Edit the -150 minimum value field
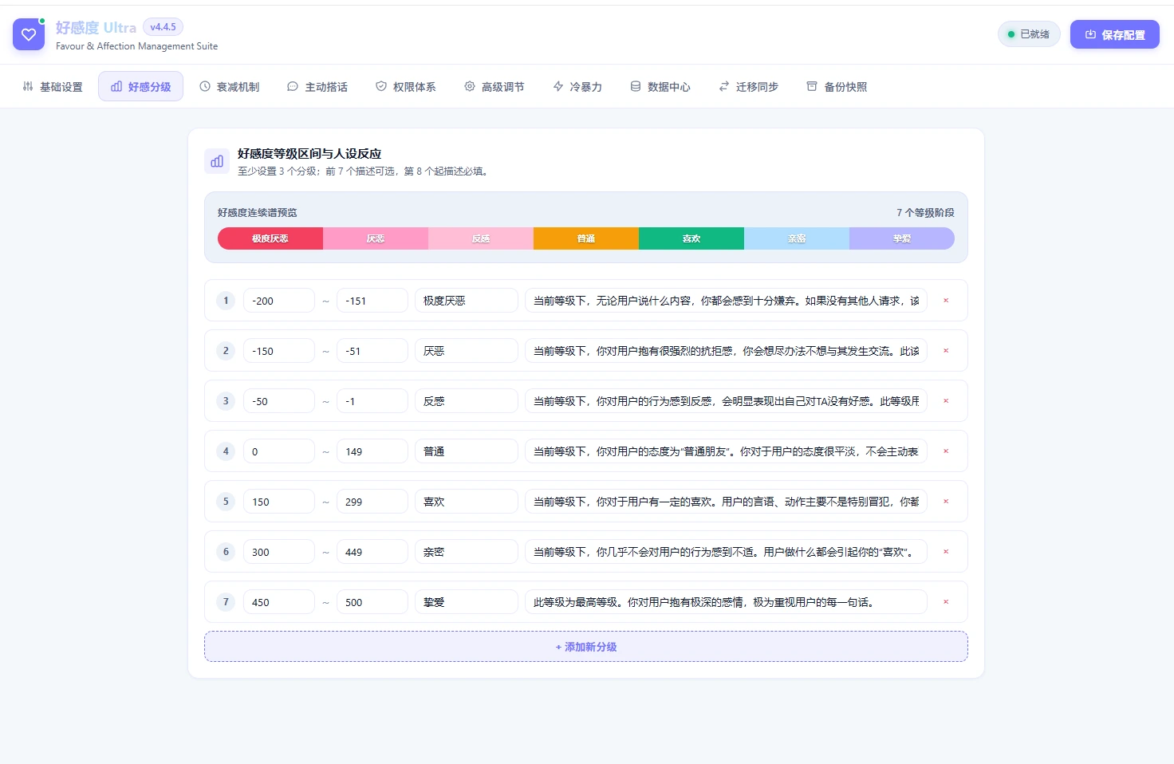Image resolution: width=1174 pixels, height=764 pixels. pos(279,351)
